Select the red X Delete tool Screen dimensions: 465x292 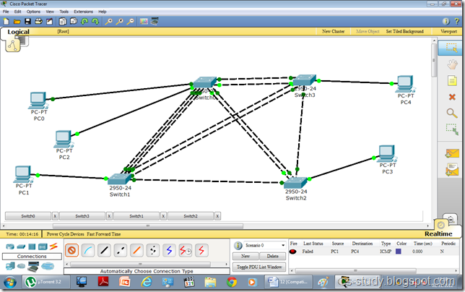click(452, 97)
